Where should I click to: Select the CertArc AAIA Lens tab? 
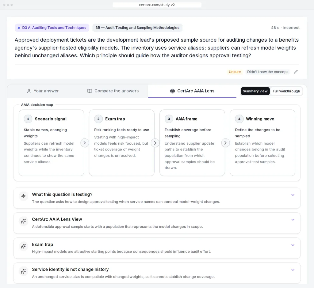tap(192, 91)
